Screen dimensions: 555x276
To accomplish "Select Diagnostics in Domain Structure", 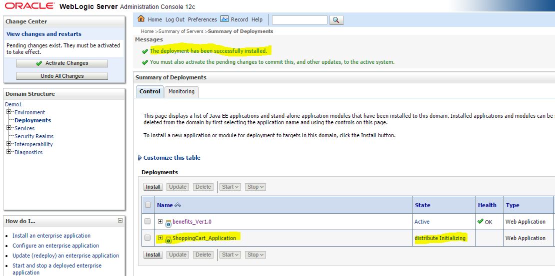I will click(x=28, y=152).
